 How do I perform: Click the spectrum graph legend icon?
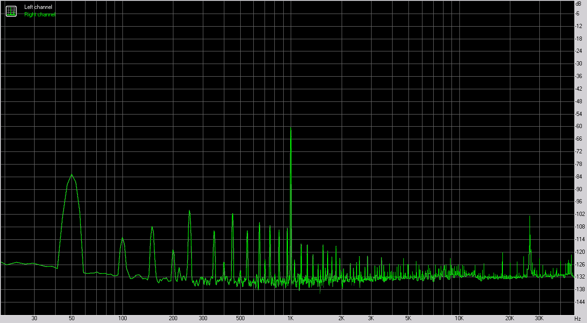click(x=11, y=11)
